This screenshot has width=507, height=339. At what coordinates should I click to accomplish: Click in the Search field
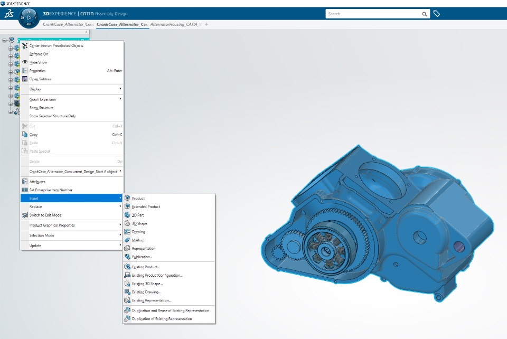tap(373, 14)
